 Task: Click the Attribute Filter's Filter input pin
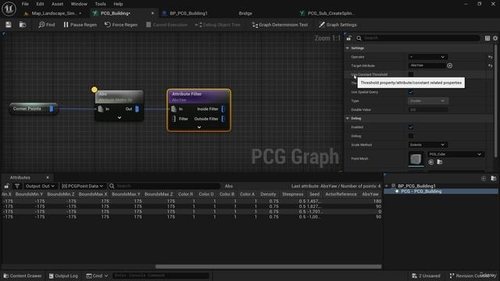(173, 119)
